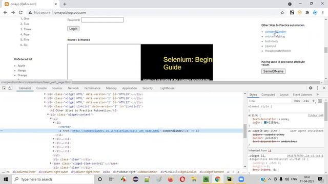Image resolution: width=328 pixels, height=184 pixels.
Task: Open the Security tab
Action: pyautogui.click(x=148, y=88)
